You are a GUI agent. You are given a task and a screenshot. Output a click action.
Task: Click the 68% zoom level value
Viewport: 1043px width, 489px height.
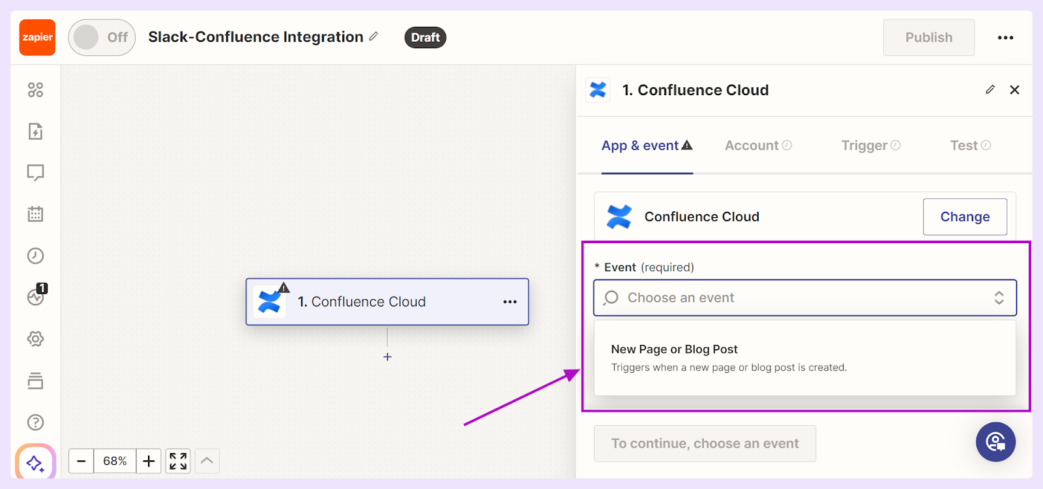pyautogui.click(x=115, y=461)
